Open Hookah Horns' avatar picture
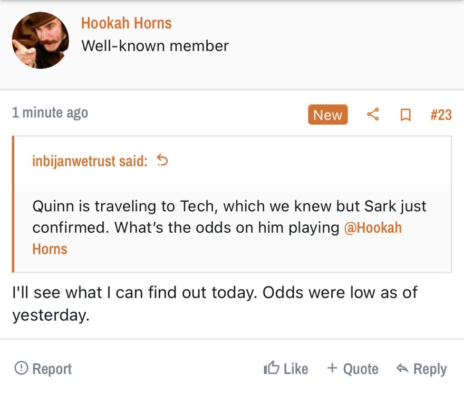464x395 pixels. click(41, 41)
